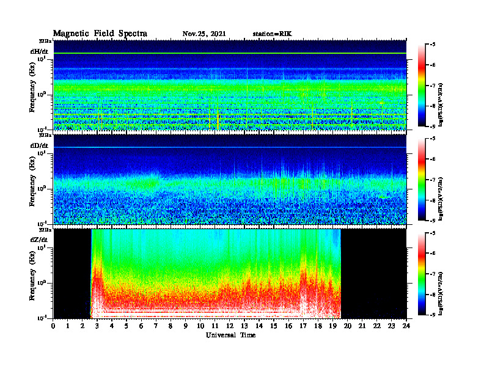The image size is (484, 374).
Task: Click the -7 value on dD/dt colorbar
Action: 433,180
